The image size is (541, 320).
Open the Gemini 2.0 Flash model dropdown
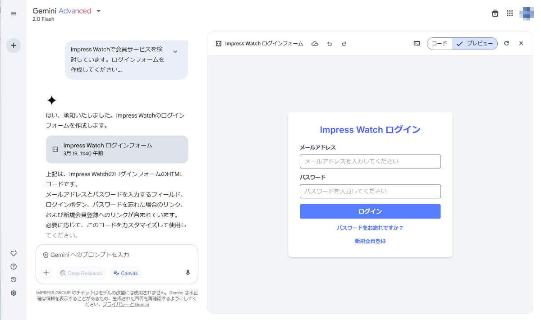[x=98, y=10]
